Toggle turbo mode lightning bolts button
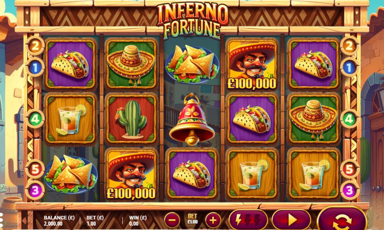 click(248, 220)
